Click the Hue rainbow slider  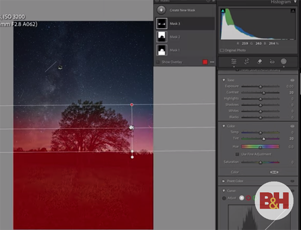(260, 146)
